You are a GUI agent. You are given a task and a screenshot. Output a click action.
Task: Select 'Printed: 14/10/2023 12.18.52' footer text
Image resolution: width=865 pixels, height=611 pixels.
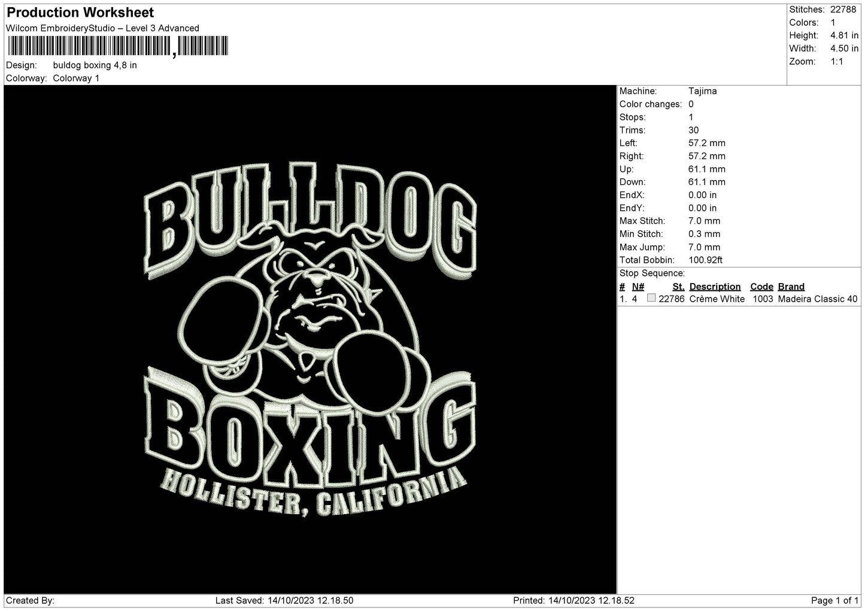tap(574, 600)
